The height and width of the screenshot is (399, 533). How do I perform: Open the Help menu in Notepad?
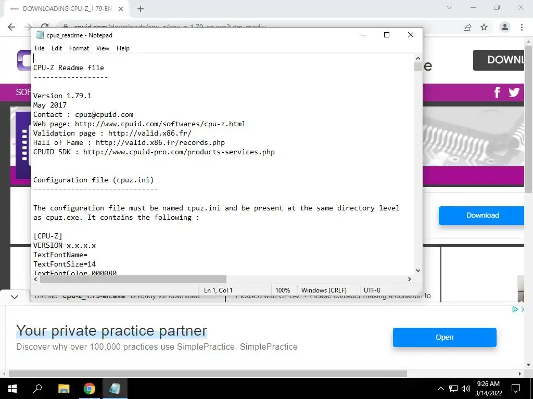(123, 48)
